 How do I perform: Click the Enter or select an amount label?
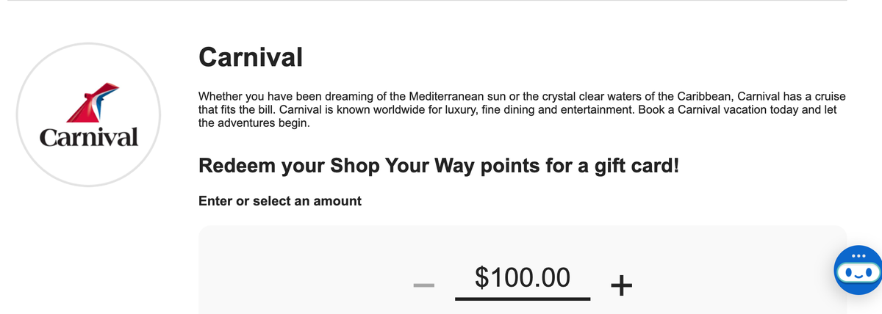click(x=280, y=200)
